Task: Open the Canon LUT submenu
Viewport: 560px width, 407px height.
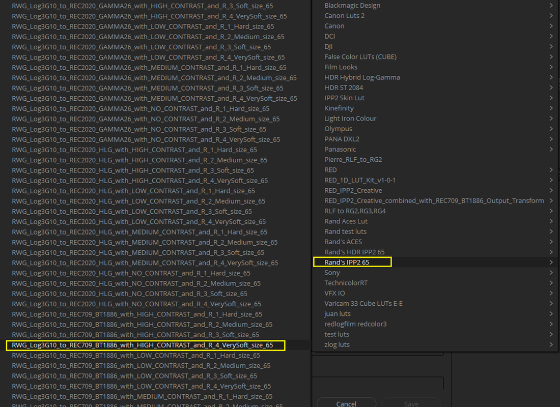Action: tap(435, 26)
